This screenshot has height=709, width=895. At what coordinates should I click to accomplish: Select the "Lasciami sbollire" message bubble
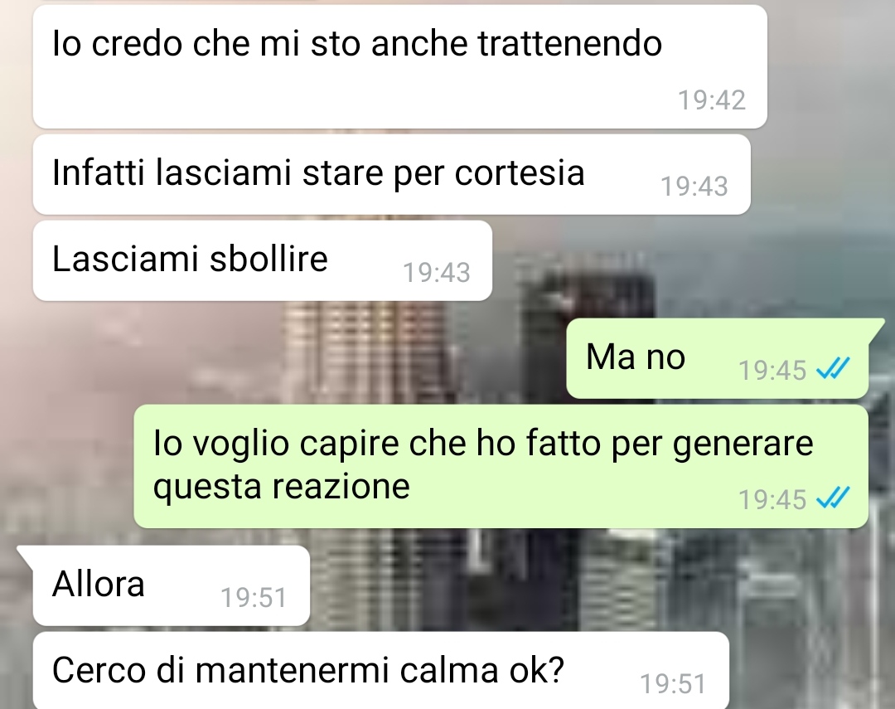(263, 260)
